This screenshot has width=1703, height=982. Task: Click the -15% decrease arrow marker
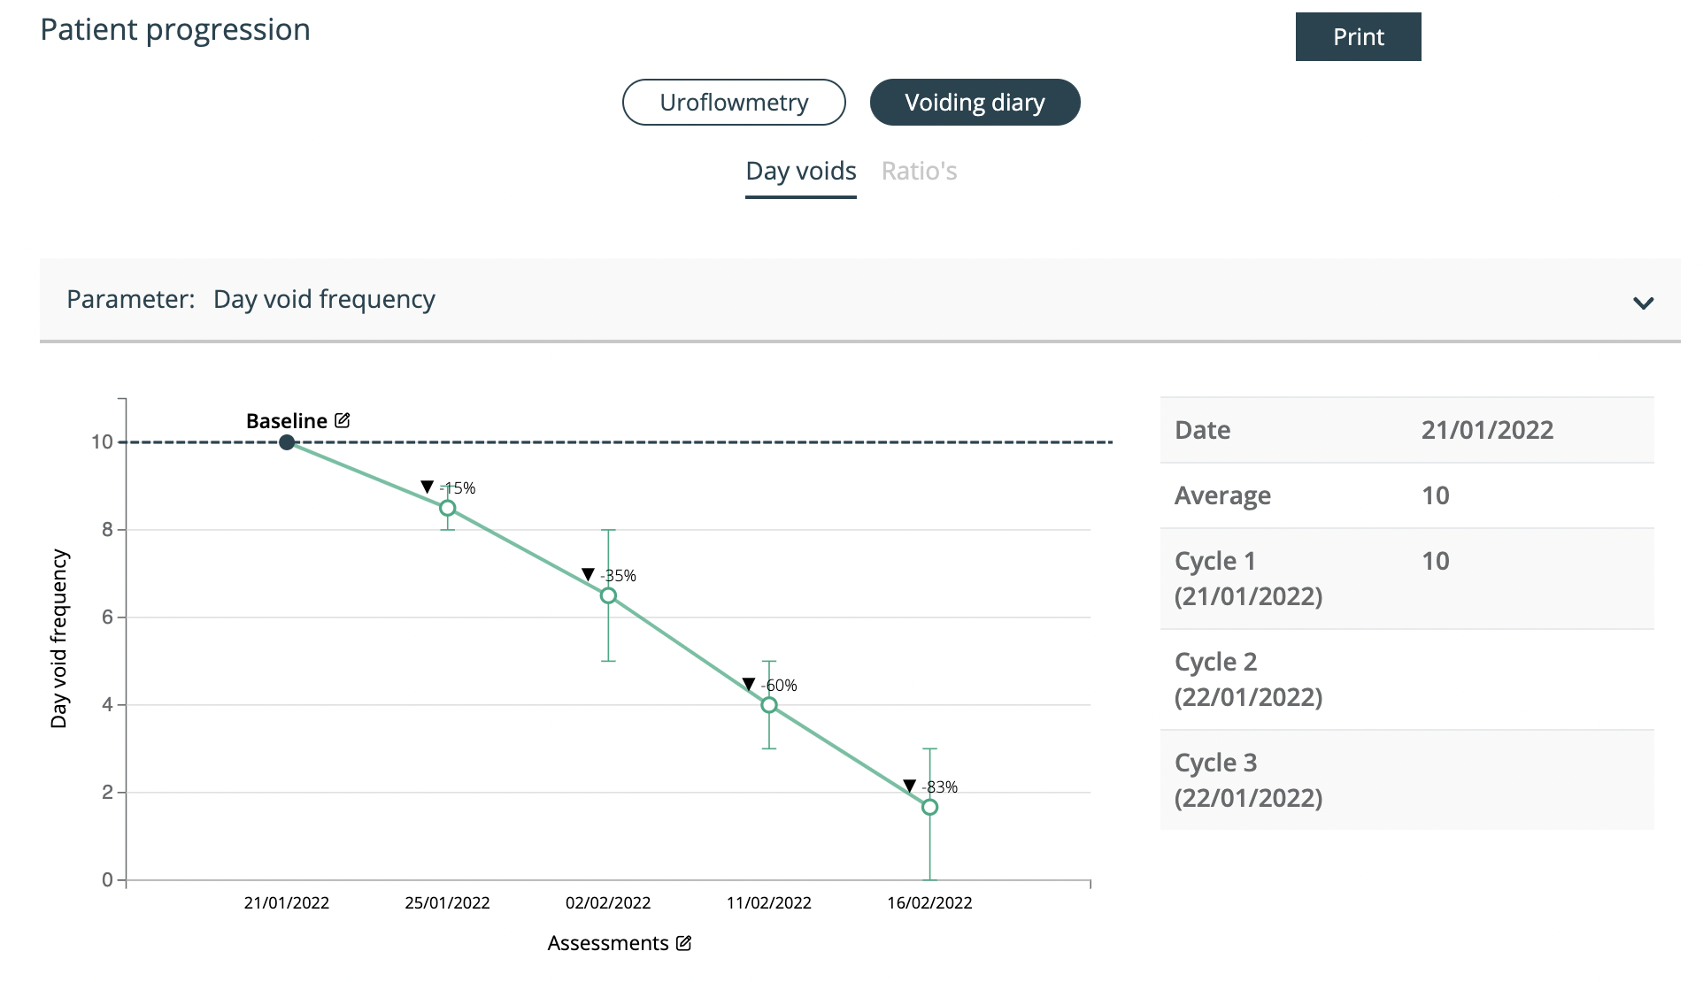[x=428, y=487]
